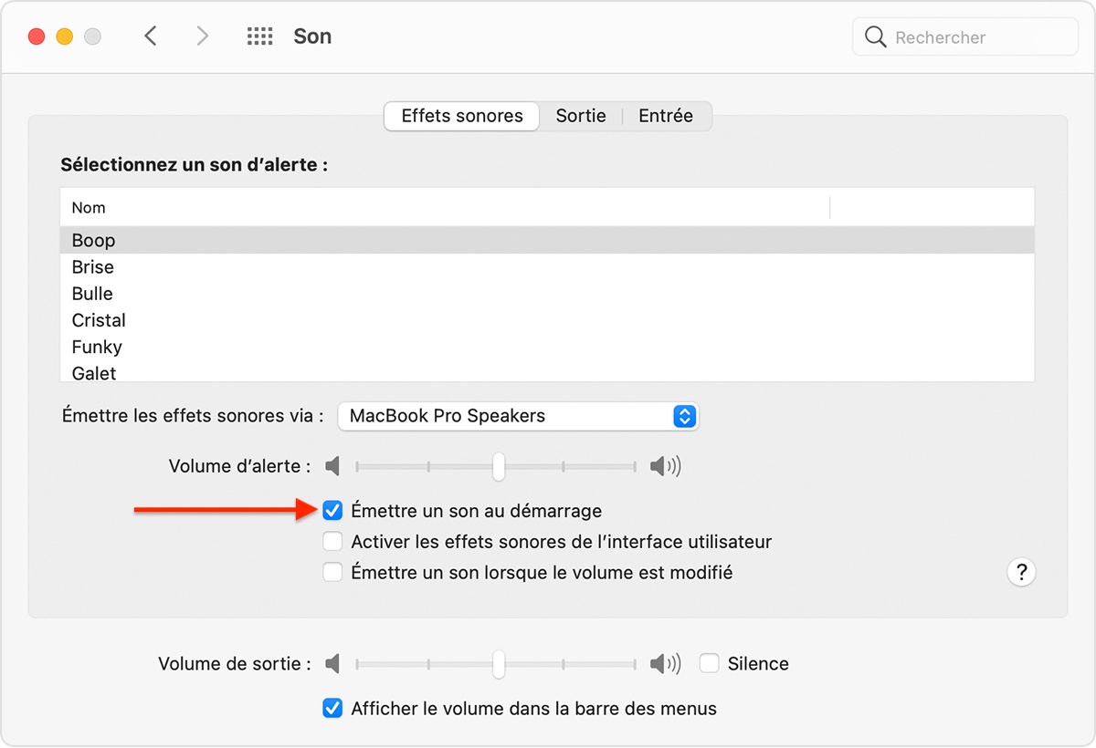1096x748 pixels.
Task: Switch to the Entrée tab
Action: pos(666,116)
